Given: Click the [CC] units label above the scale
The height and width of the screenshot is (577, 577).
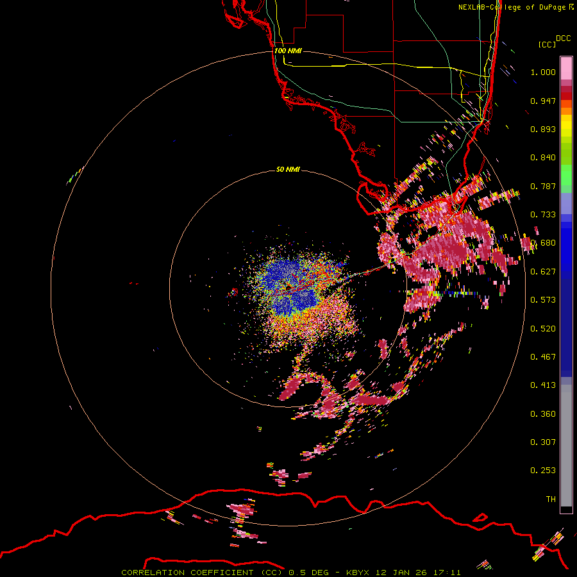Looking at the screenshot, I should 547,44.
